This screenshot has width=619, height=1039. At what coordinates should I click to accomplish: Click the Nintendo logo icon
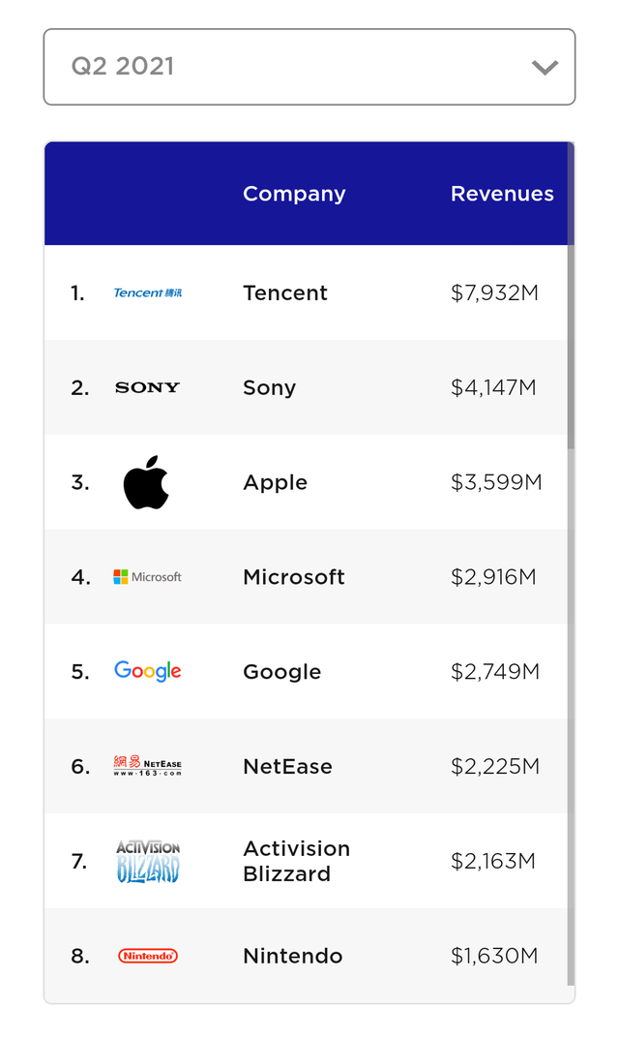pos(147,956)
